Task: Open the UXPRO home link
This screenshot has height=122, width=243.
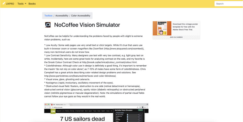Action: click(8, 4)
